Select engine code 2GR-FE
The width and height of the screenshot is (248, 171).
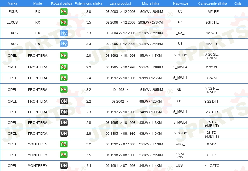(212, 22)
